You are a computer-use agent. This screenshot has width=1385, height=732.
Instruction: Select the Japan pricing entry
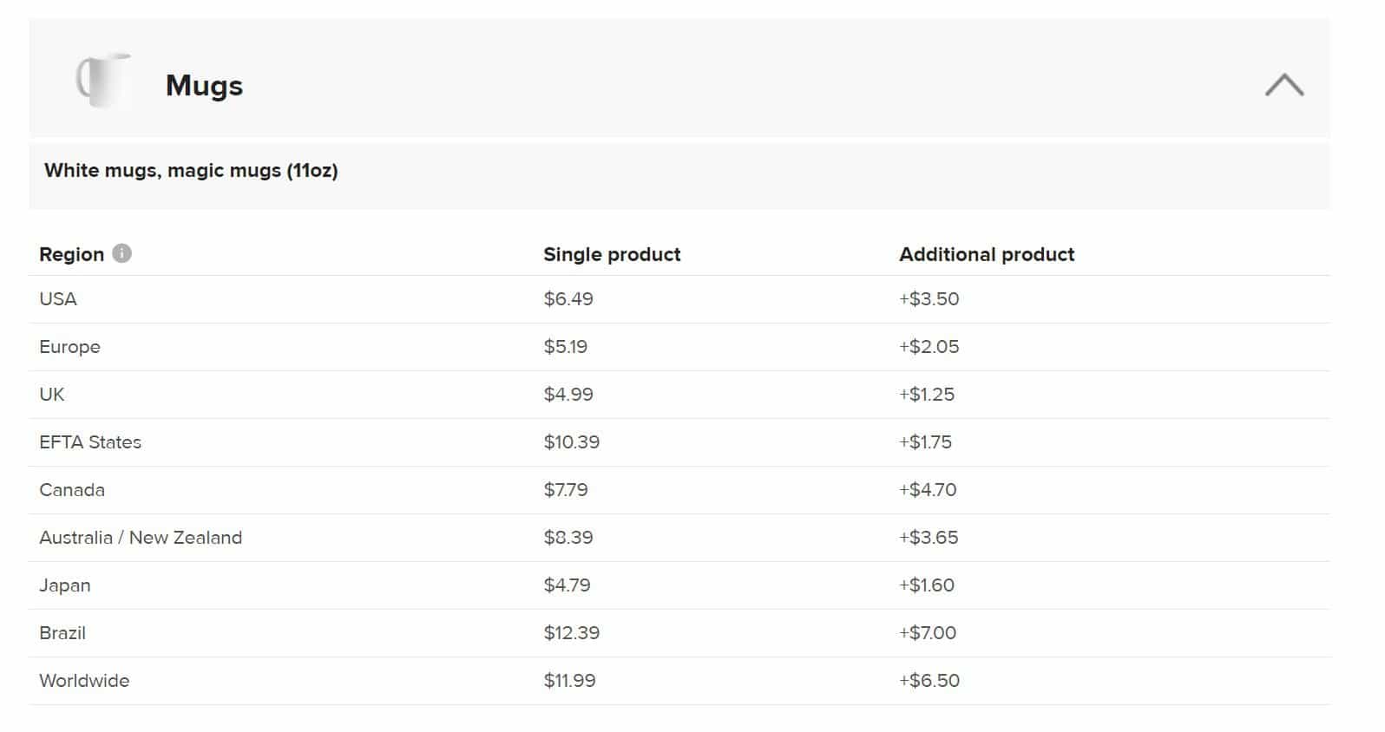(64, 585)
